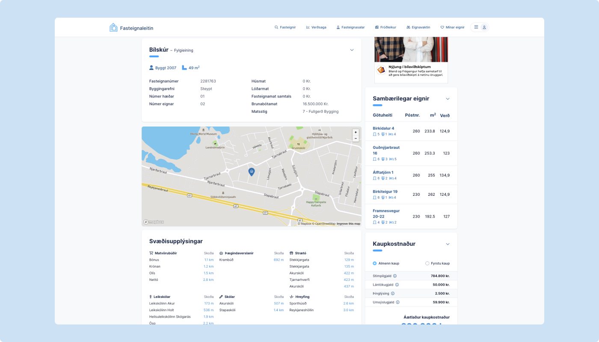Show info for Stimpilgjald
This screenshot has height=342, width=599.
(x=395, y=276)
